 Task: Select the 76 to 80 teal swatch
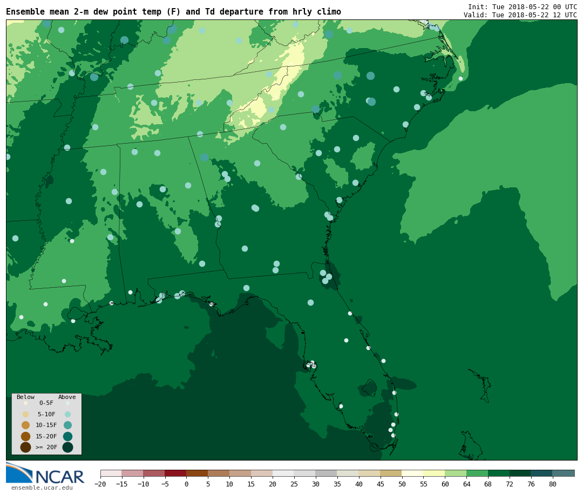coord(542,473)
